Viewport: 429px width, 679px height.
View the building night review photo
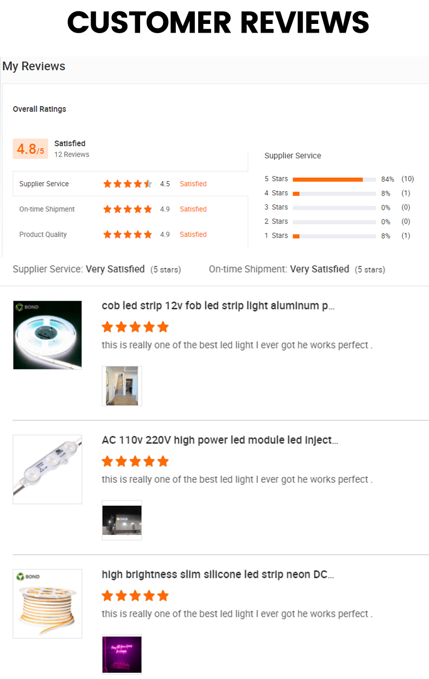(122, 520)
